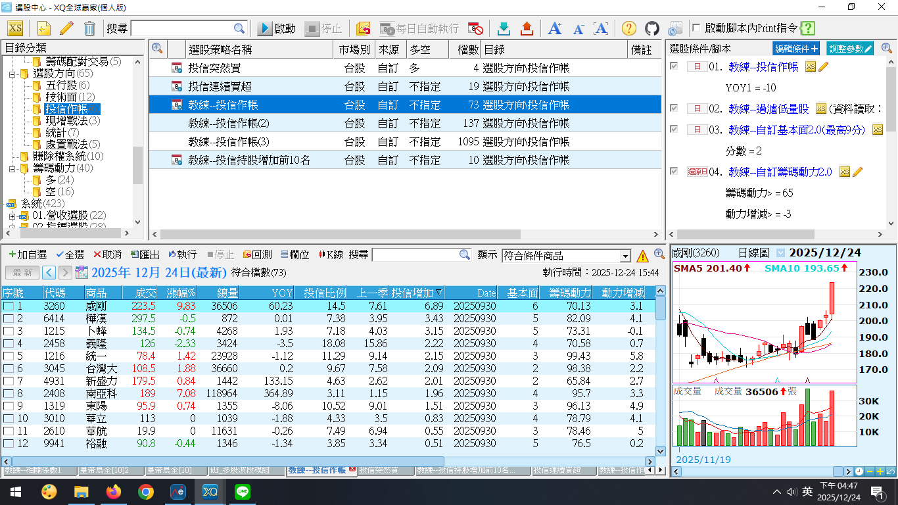Open the 符合條件商品 display dropdown
This screenshot has width=898, height=505.
tap(625, 256)
